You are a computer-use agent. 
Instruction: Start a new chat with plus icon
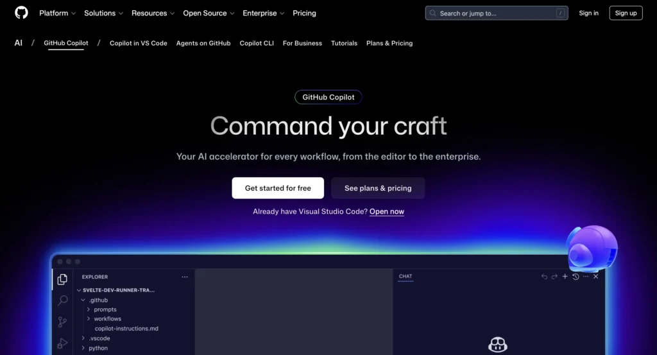[565, 276]
